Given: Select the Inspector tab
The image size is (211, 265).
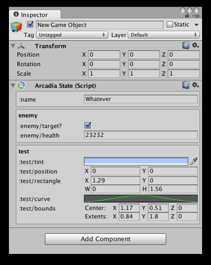Looking at the screenshot, I should click(x=35, y=15).
